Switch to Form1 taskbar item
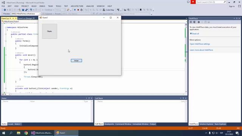Image resolution: width=242 pixels, height=136 pixels. 66,133
